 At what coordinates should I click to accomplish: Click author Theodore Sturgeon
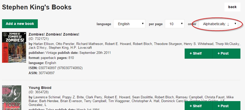tap(168, 44)
